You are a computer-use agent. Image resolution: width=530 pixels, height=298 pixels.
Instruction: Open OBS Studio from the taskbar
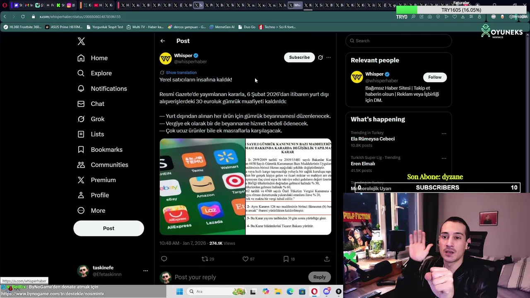(339, 291)
